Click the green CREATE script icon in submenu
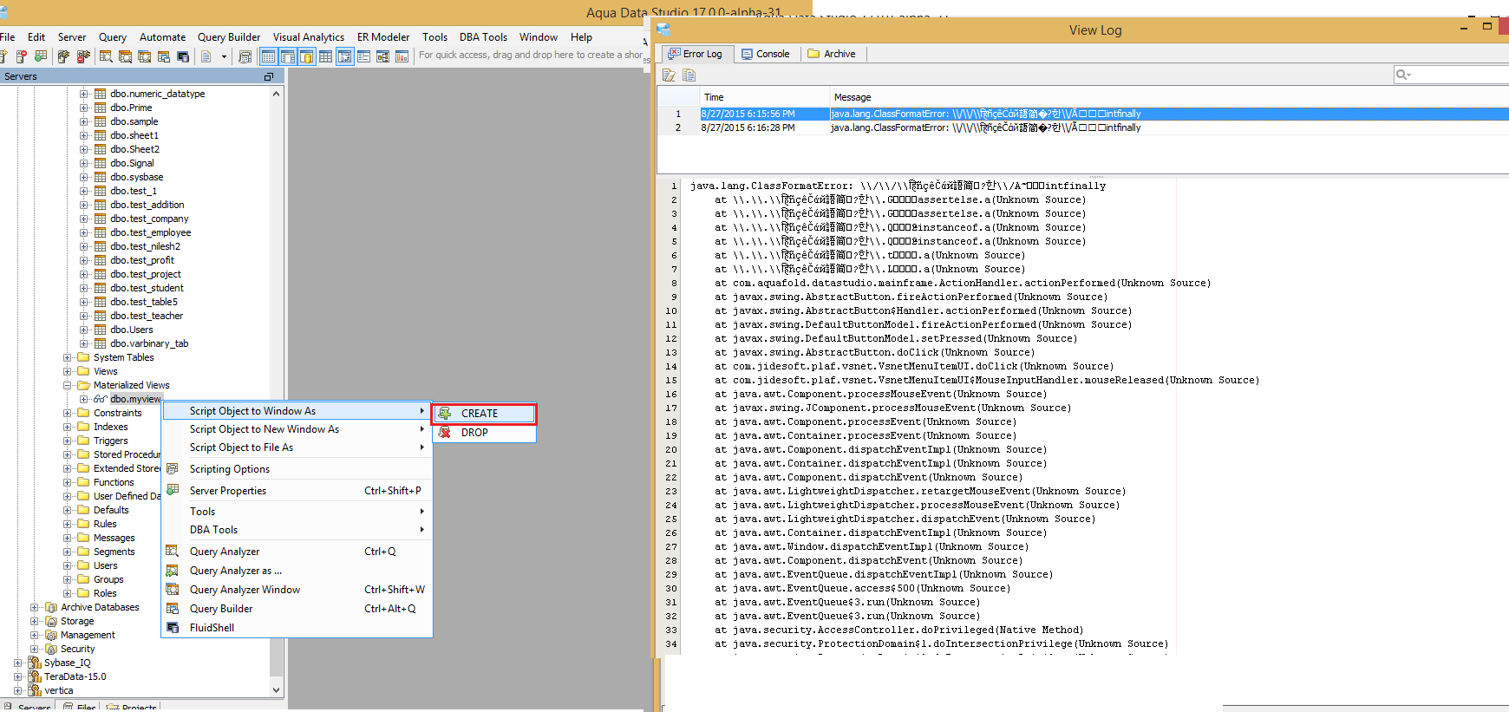1509x712 pixels. (x=445, y=414)
